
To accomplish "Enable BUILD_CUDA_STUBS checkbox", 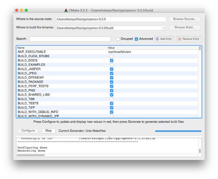I will click(112, 56).
